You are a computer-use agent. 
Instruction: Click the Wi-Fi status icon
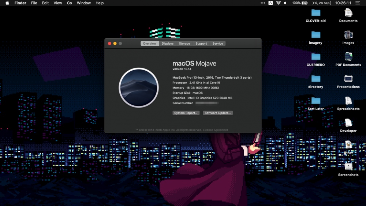pos(278,3)
